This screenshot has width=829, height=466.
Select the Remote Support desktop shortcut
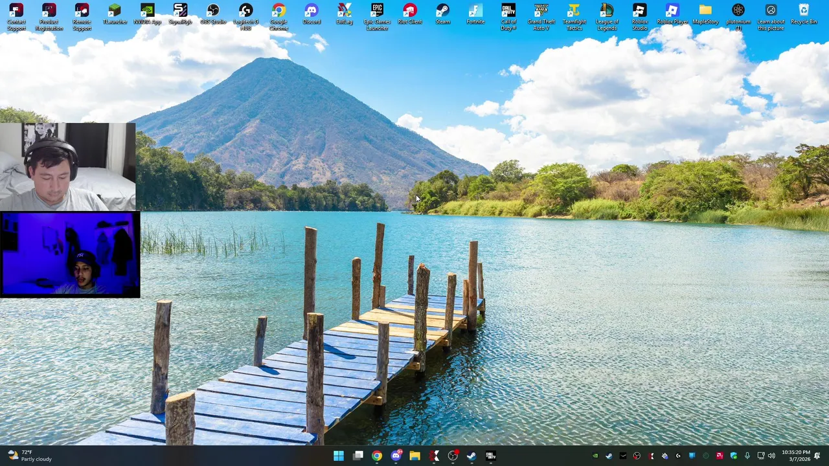coord(82,17)
